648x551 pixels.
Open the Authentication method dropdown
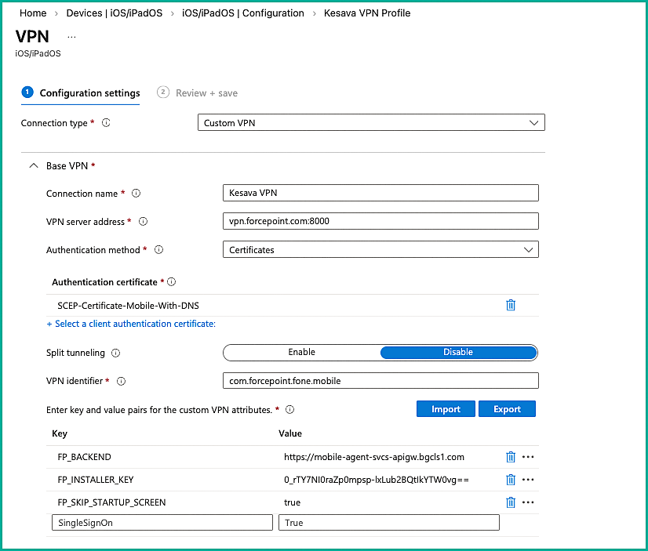[x=380, y=250]
